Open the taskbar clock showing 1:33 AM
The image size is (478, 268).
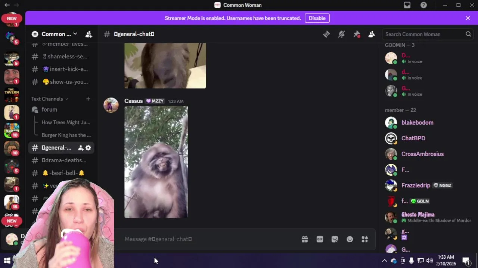coord(447,261)
